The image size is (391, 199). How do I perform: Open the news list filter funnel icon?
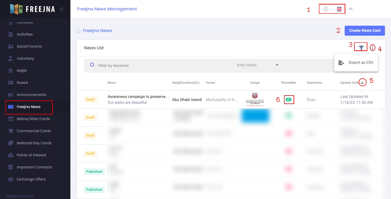point(361,48)
